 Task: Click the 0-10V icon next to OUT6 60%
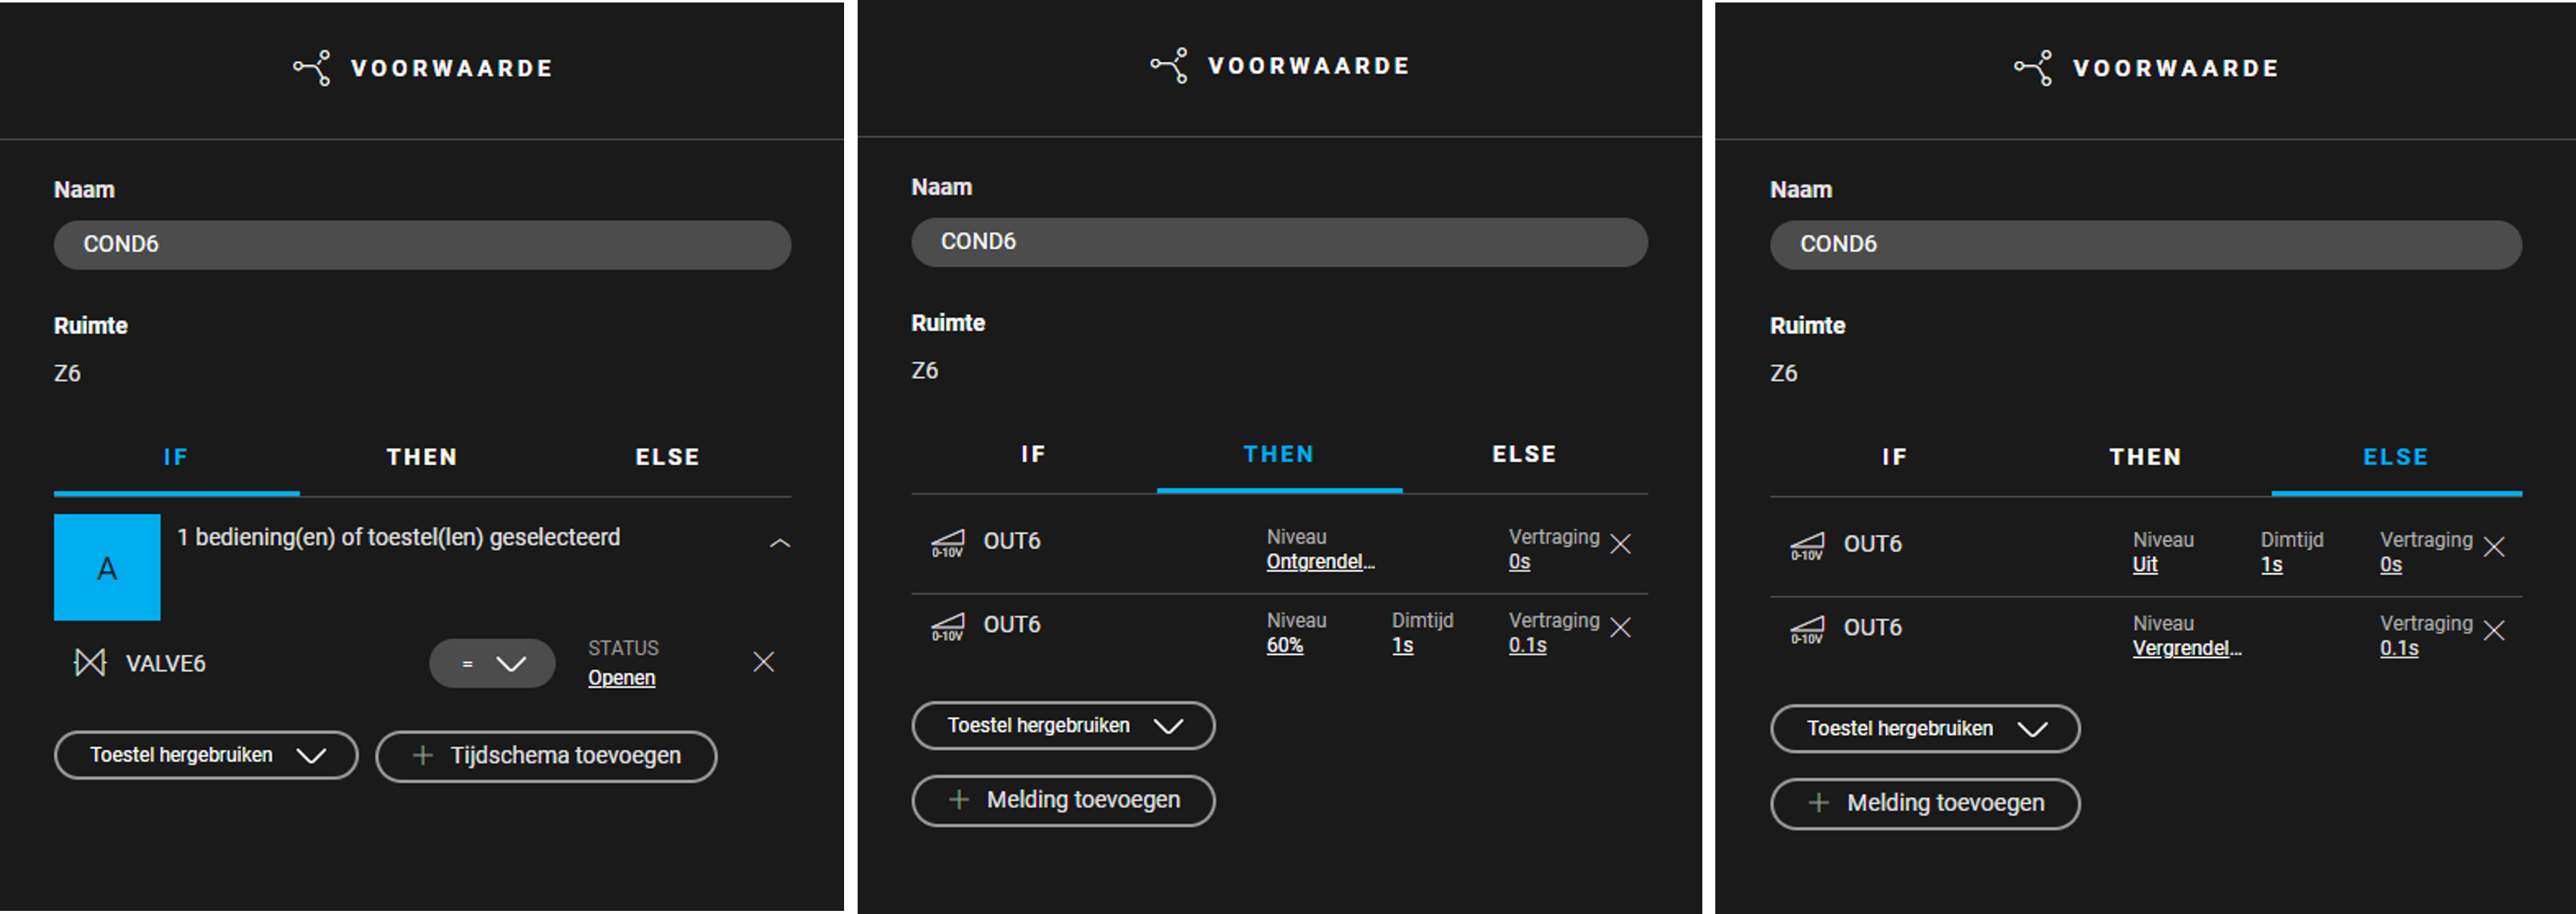click(x=947, y=627)
